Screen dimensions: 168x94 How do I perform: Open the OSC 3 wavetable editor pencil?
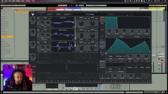73,51
